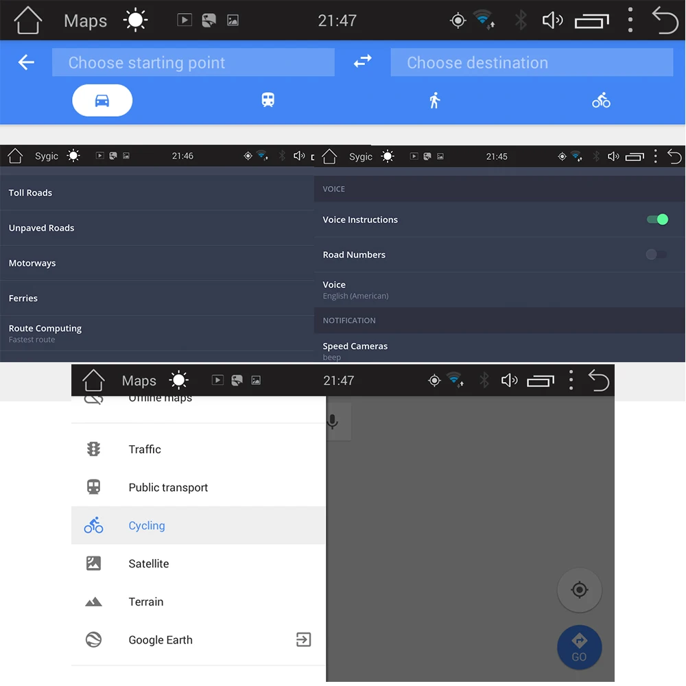
Task: Open overflow dots in right Sygic 21:45 bar
Action: click(655, 156)
